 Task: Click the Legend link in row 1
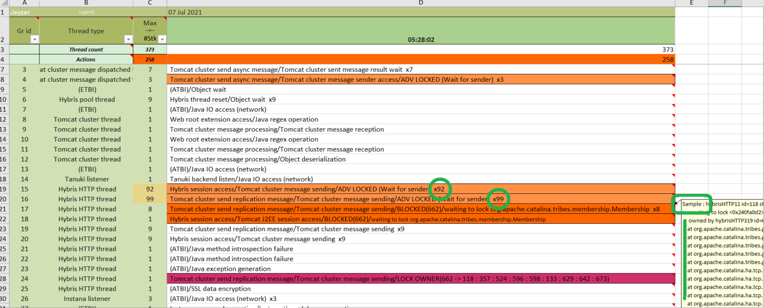(x=86, y=12)
